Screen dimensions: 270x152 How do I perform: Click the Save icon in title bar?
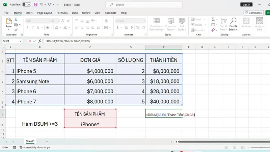click(35, 5)
